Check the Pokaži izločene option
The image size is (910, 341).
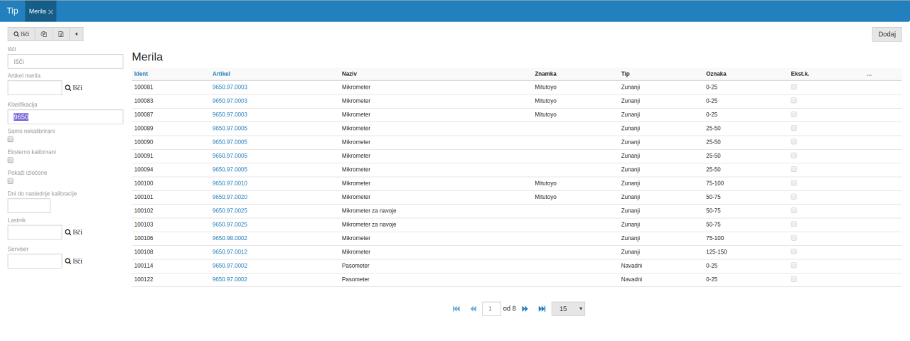[x=11, y=180]
